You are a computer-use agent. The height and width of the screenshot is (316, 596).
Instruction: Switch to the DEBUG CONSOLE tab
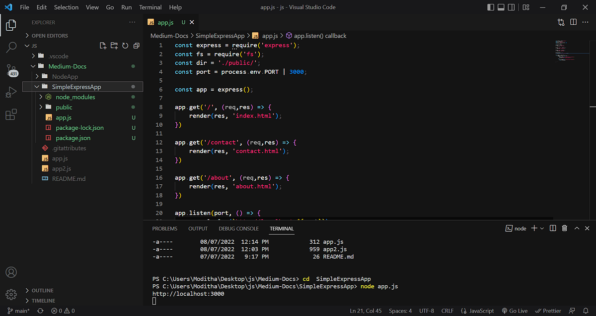pyautogui.click(x=238, y=228)
